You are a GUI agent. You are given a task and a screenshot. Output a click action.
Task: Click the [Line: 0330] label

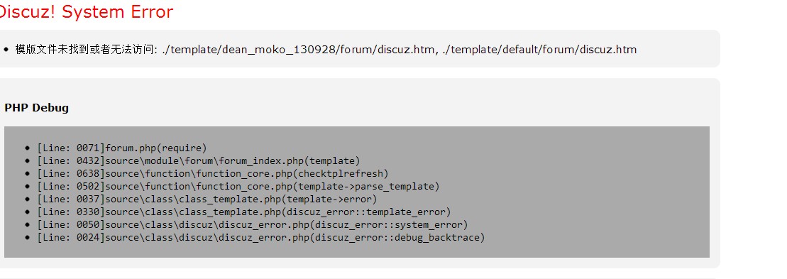click(x=71, y=212)
